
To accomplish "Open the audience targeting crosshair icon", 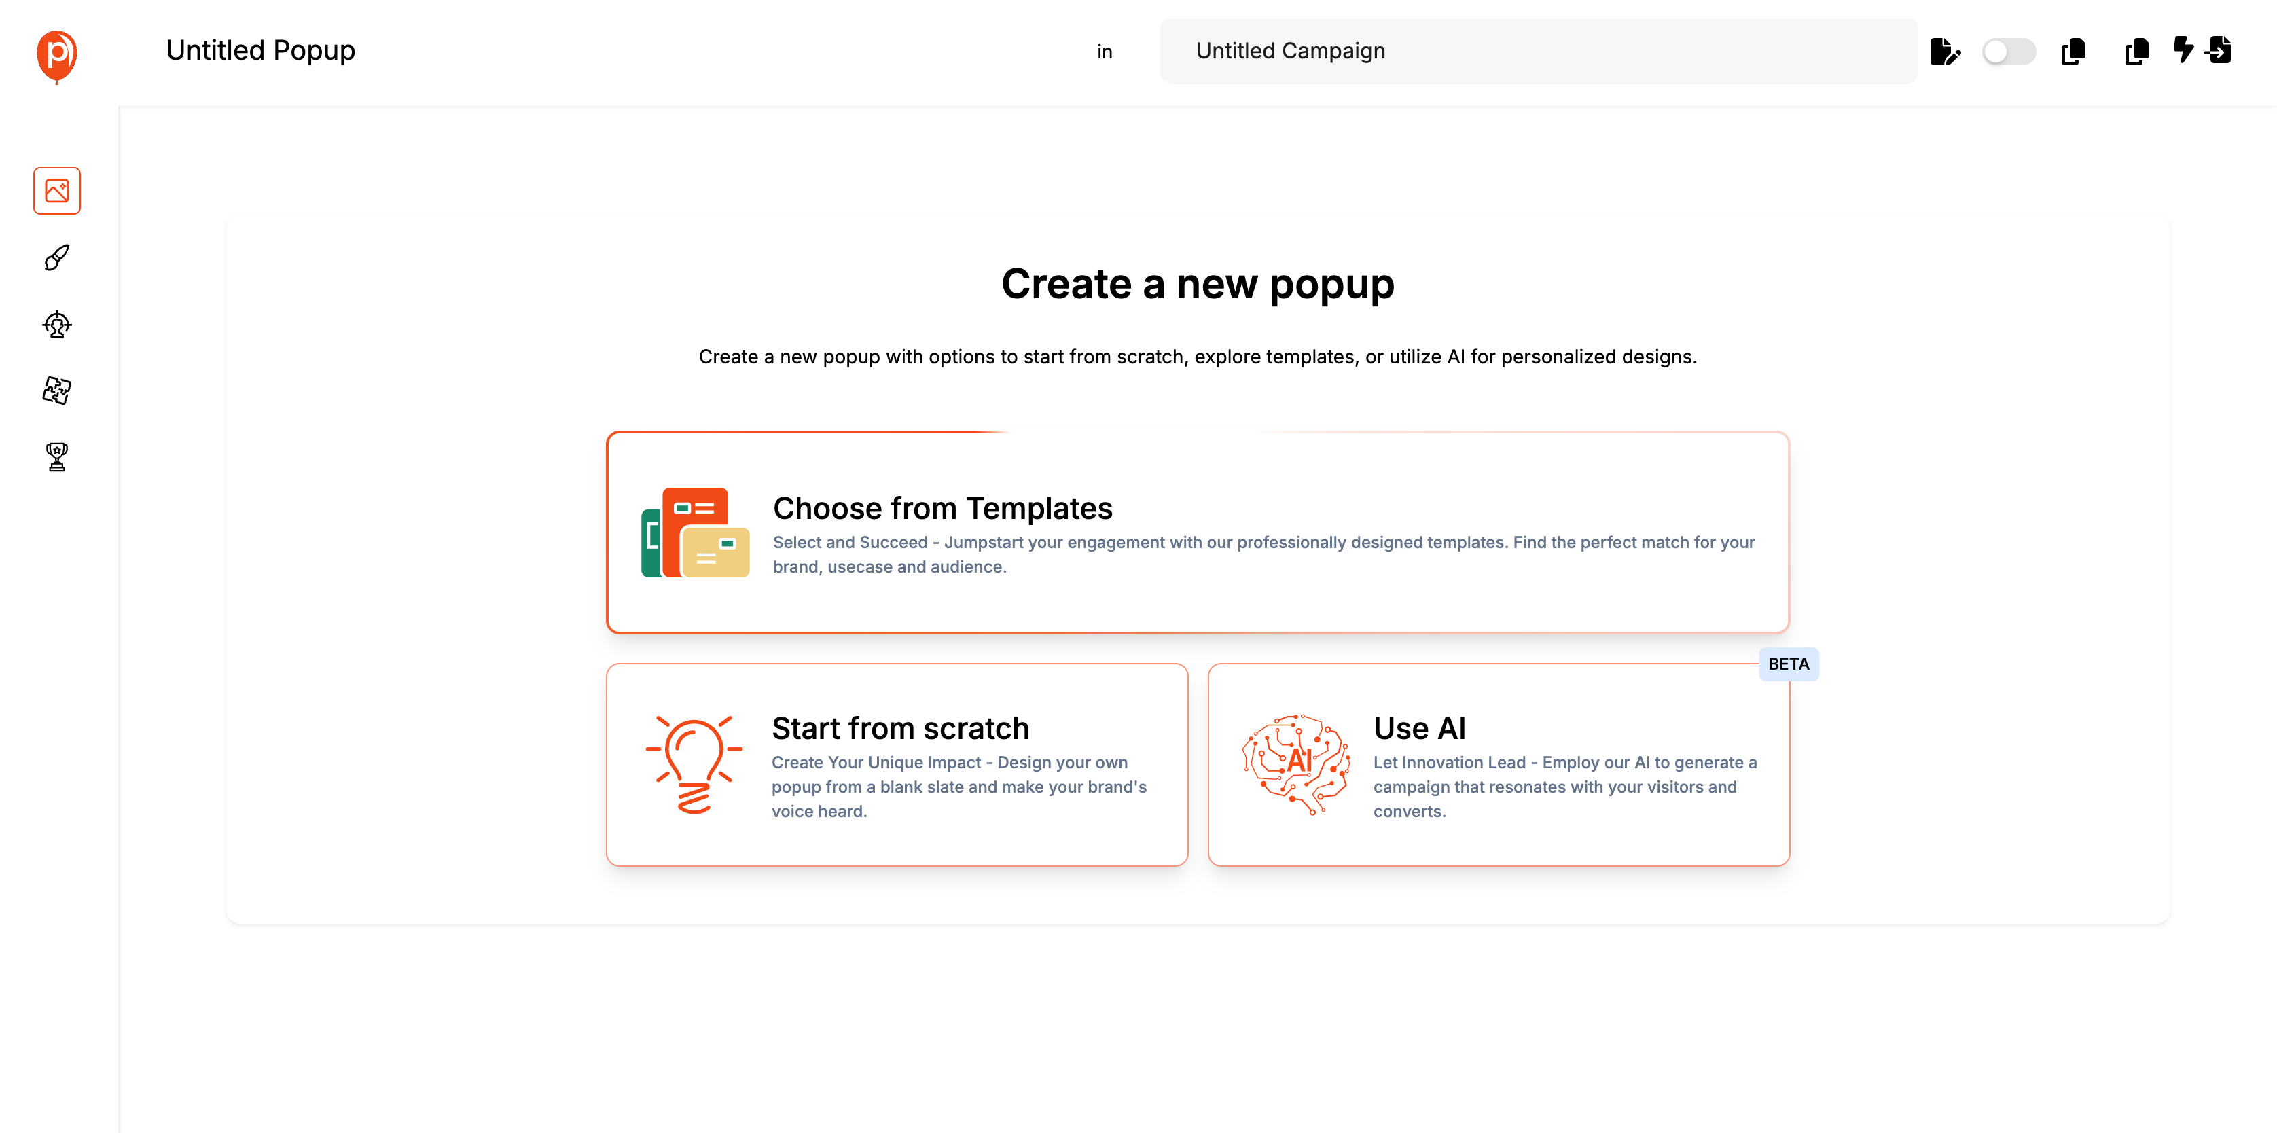I will tap(56, 325).
